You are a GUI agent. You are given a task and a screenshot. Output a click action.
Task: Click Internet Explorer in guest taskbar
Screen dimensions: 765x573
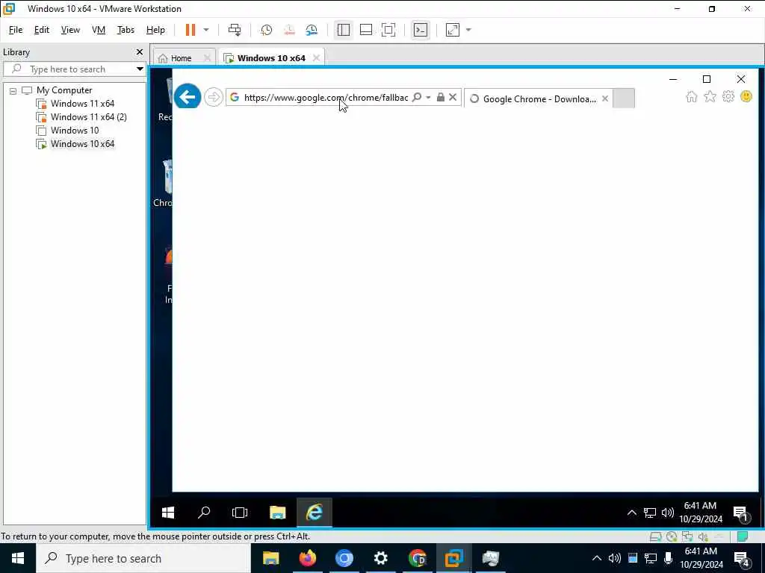click(315, 513)
